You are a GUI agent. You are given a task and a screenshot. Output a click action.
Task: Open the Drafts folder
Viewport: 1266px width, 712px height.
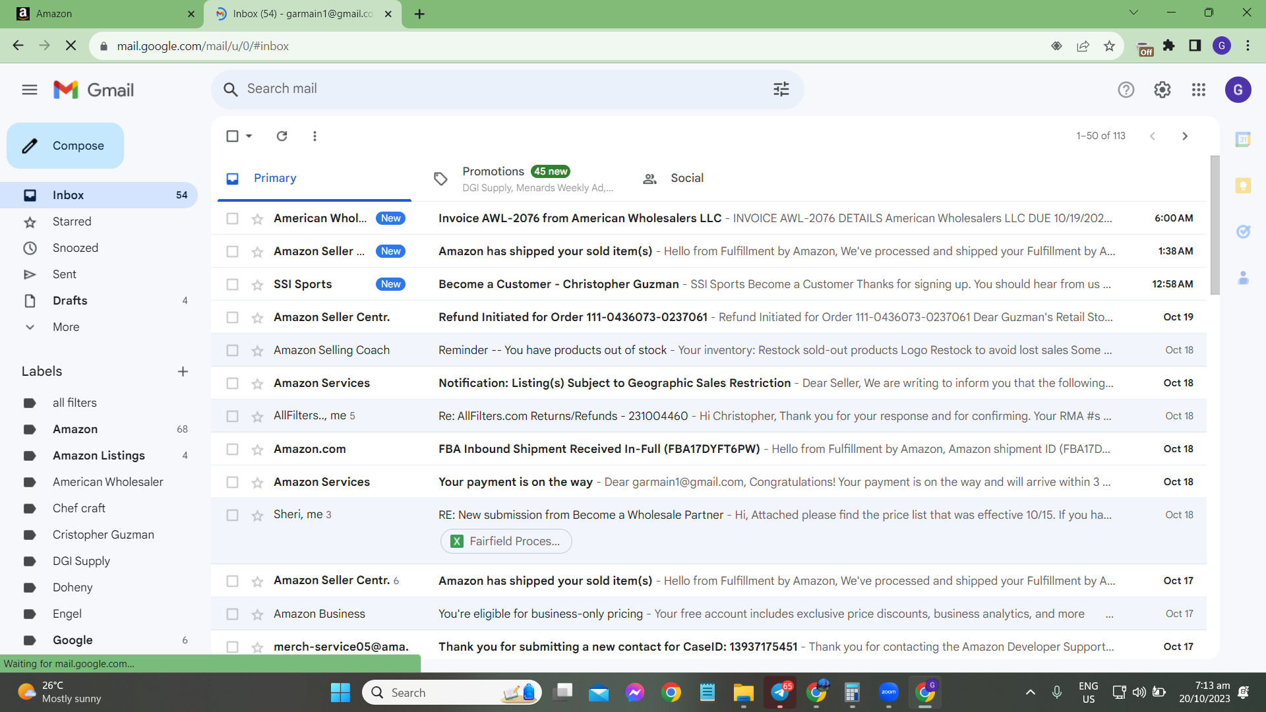70,301
